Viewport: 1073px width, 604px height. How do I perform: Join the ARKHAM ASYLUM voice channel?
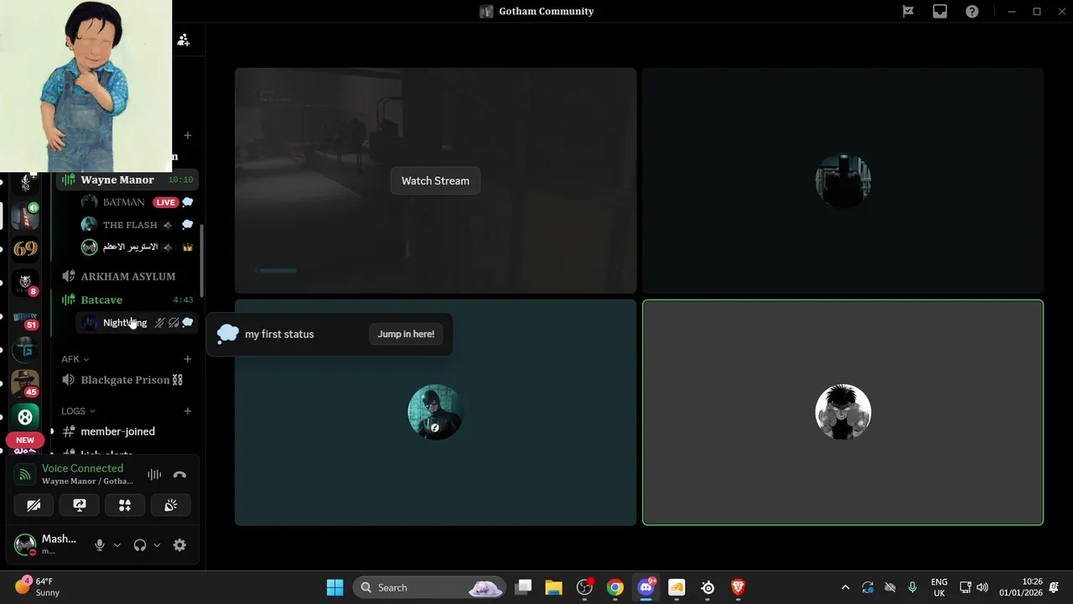pos(126,276)
